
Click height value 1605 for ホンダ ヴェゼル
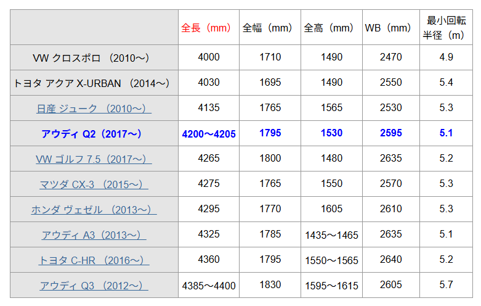(331, 209)
